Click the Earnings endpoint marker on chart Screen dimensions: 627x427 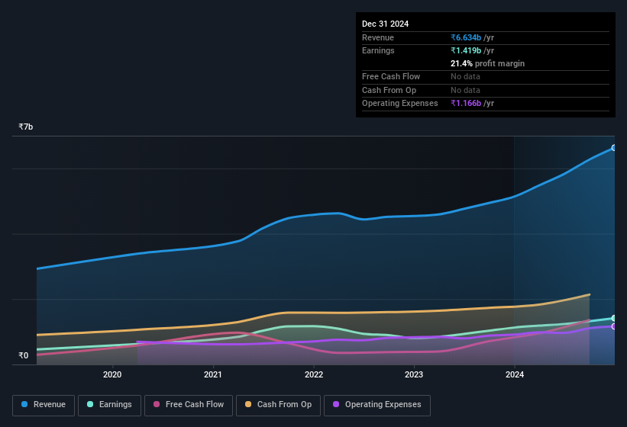614,318
